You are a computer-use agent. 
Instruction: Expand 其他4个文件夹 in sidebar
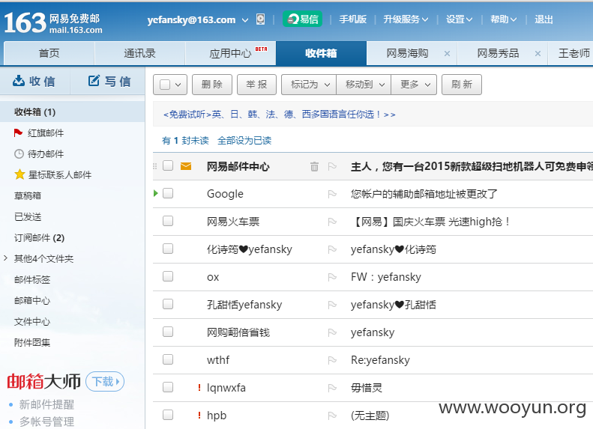point(6,258)
